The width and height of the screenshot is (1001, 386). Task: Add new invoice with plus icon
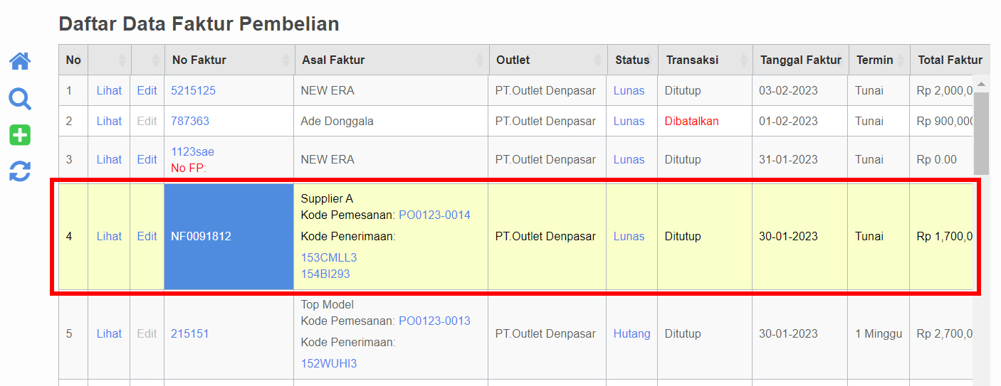[x=20, y=135]
